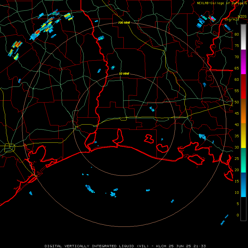The width and height of the screenshot is (248, 248).
Task: Click the NIDS label above the scale
Action: [x=242, y=17]
